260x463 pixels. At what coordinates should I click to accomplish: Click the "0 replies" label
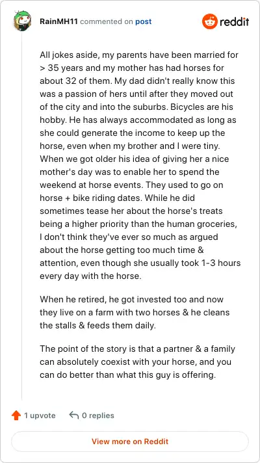point(98,416)
